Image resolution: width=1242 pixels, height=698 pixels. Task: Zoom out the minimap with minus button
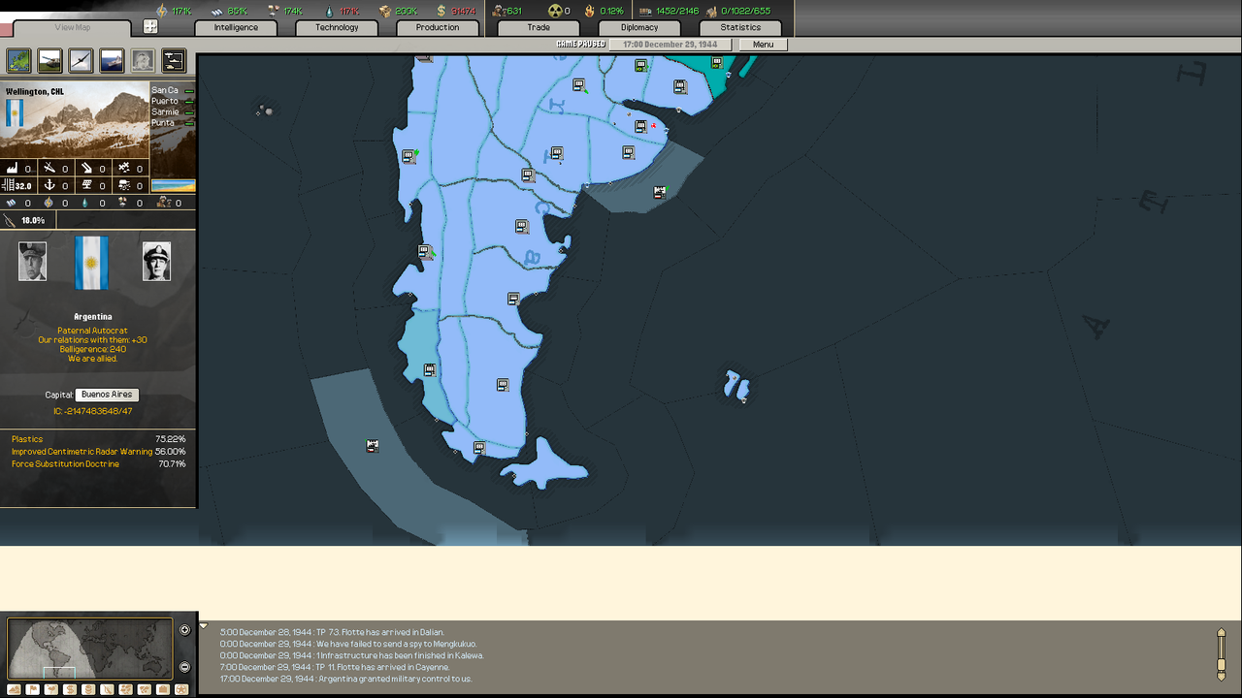[185, 667]
